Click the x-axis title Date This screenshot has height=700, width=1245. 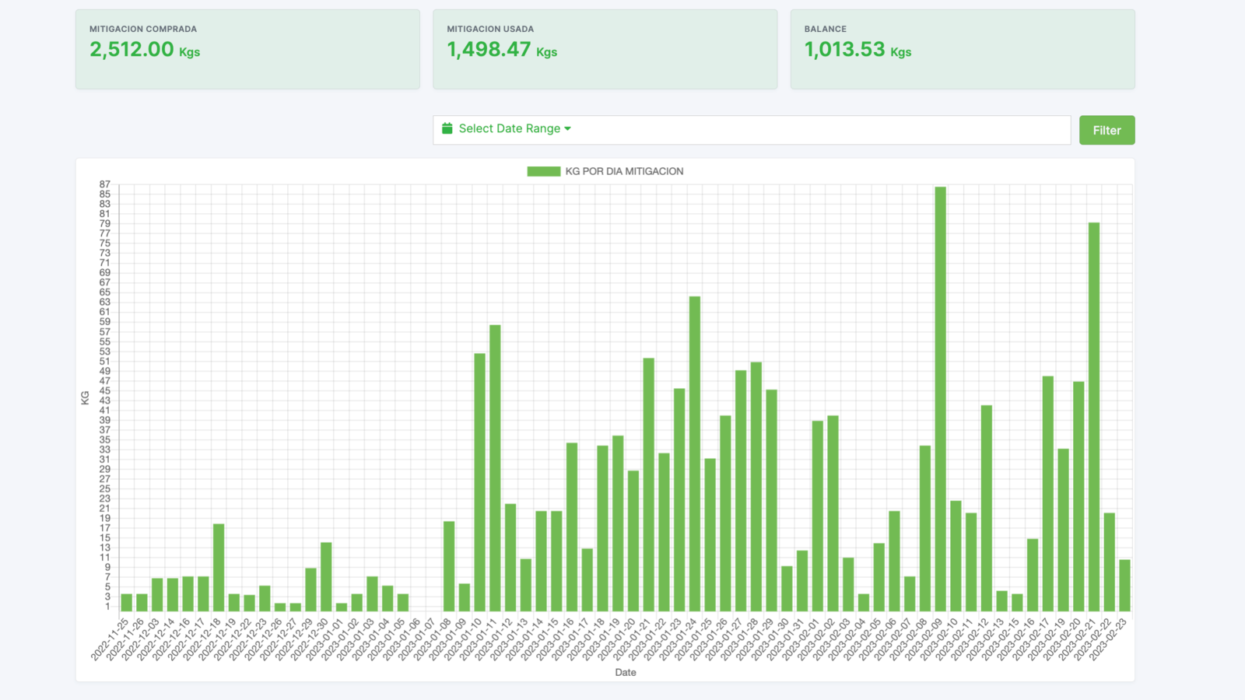coord(626,672)
